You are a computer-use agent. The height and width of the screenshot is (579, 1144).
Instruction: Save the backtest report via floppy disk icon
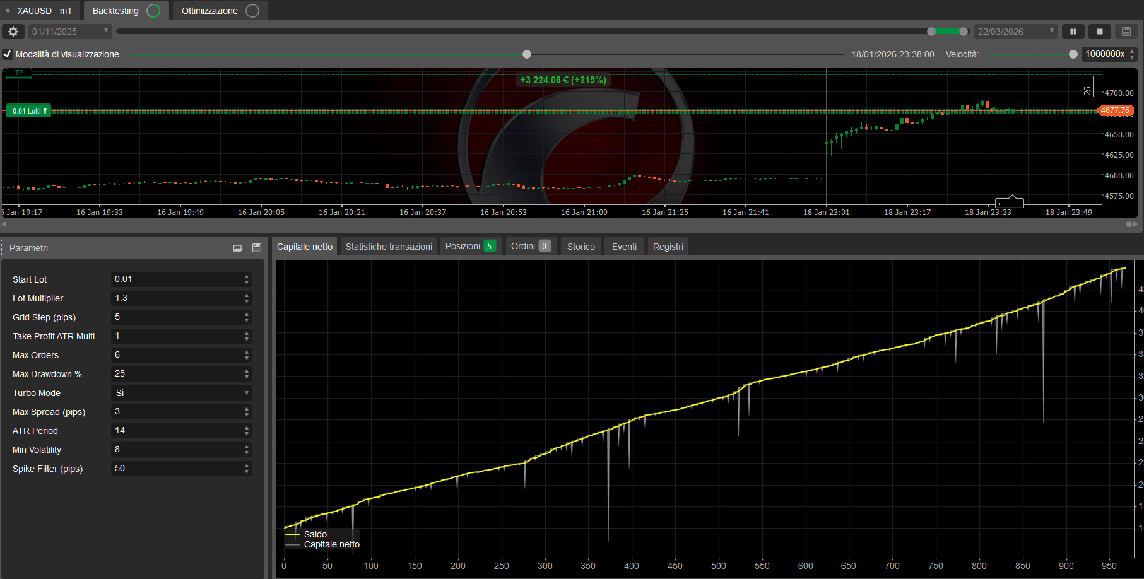(1126, 31)
